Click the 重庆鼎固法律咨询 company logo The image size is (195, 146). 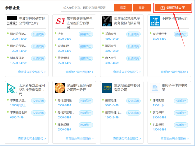click(107, 88)
